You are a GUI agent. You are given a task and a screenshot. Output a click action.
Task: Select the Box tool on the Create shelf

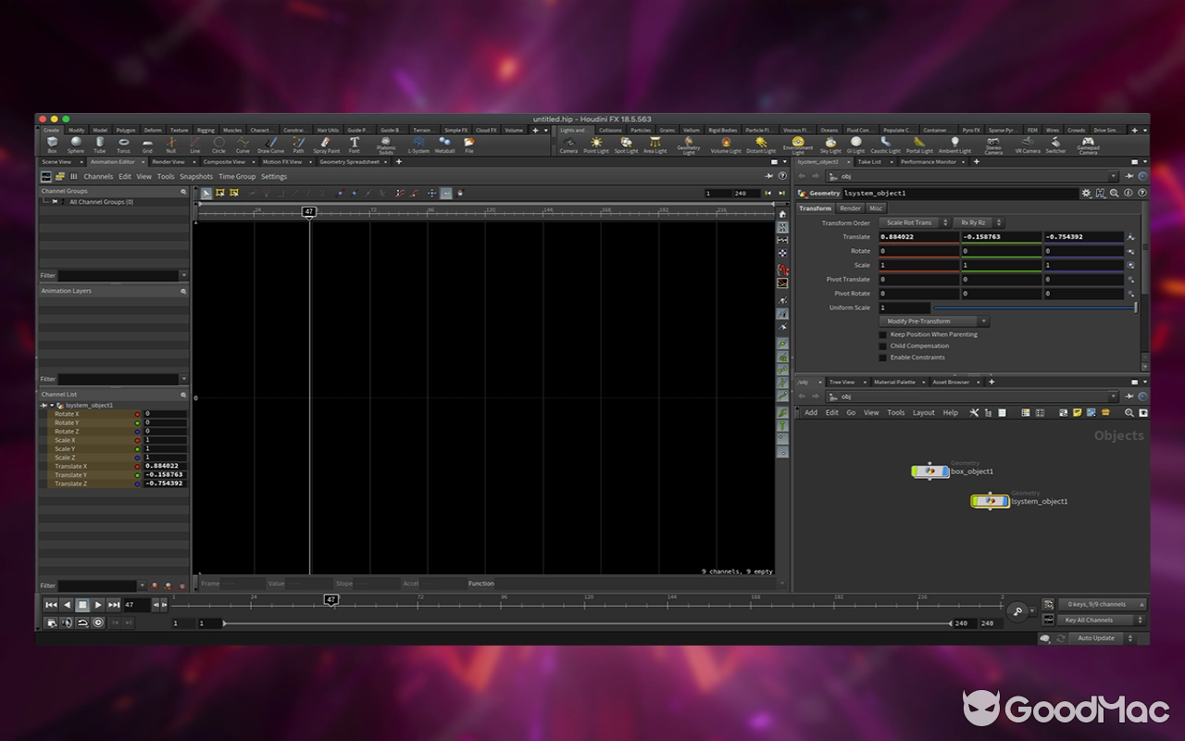(x=53, y=144)
